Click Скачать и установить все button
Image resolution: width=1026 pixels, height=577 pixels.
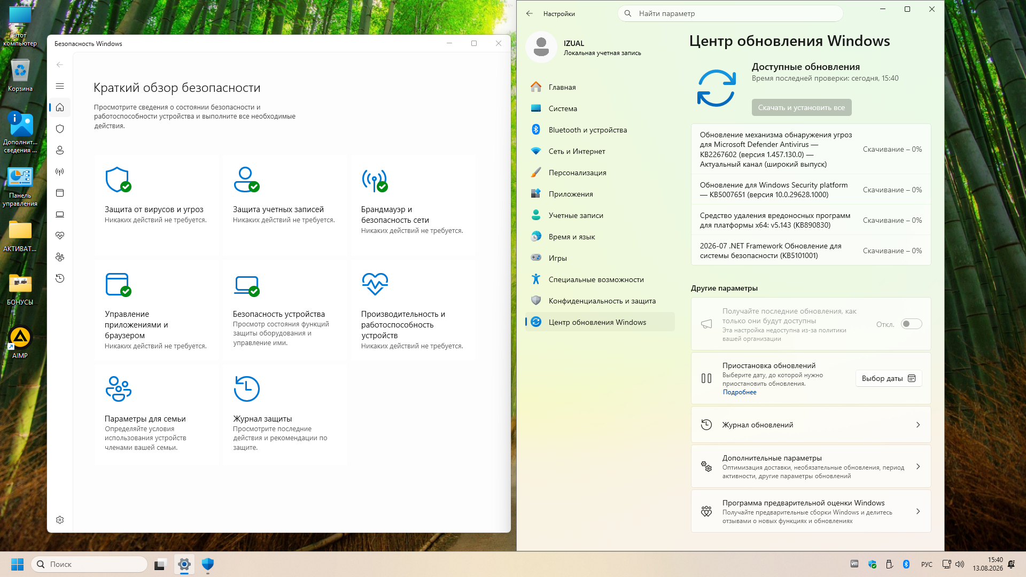(x=802, y=107)
